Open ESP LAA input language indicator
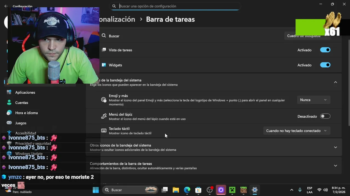The width and height of the screenshot is (350, 196). click(x=310, y=190)
